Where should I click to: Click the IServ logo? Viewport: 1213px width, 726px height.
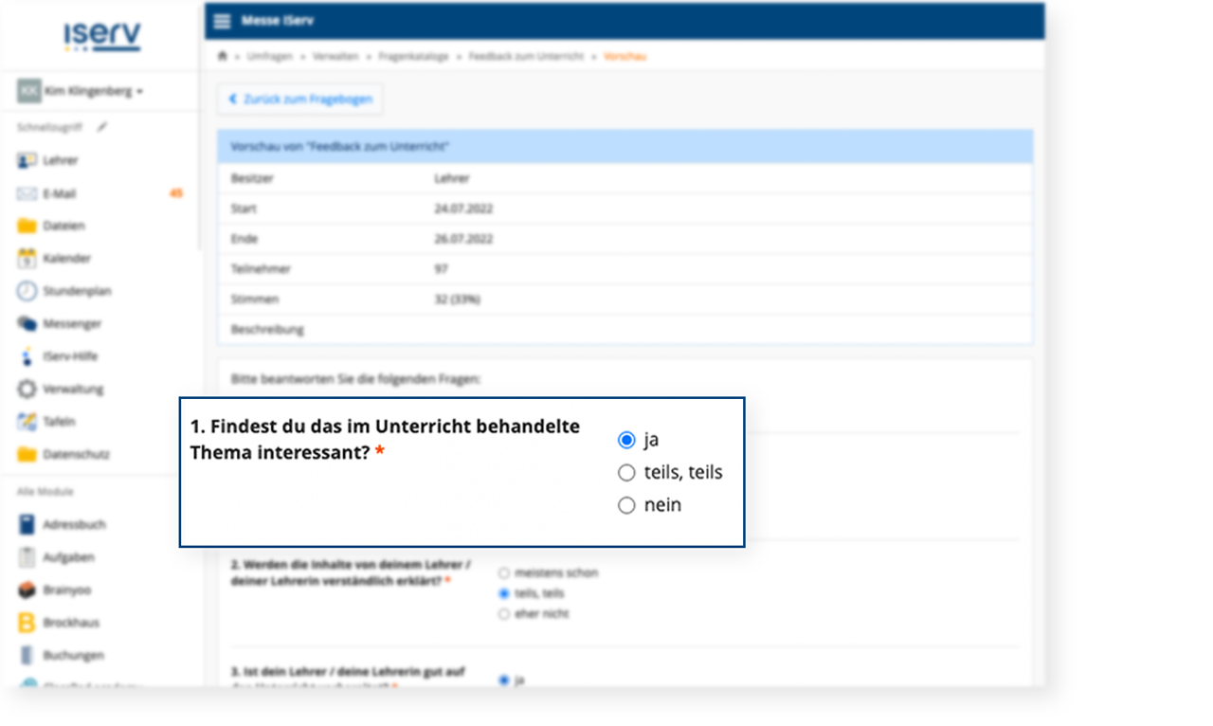pyautogui.click(x=101, y=36)
